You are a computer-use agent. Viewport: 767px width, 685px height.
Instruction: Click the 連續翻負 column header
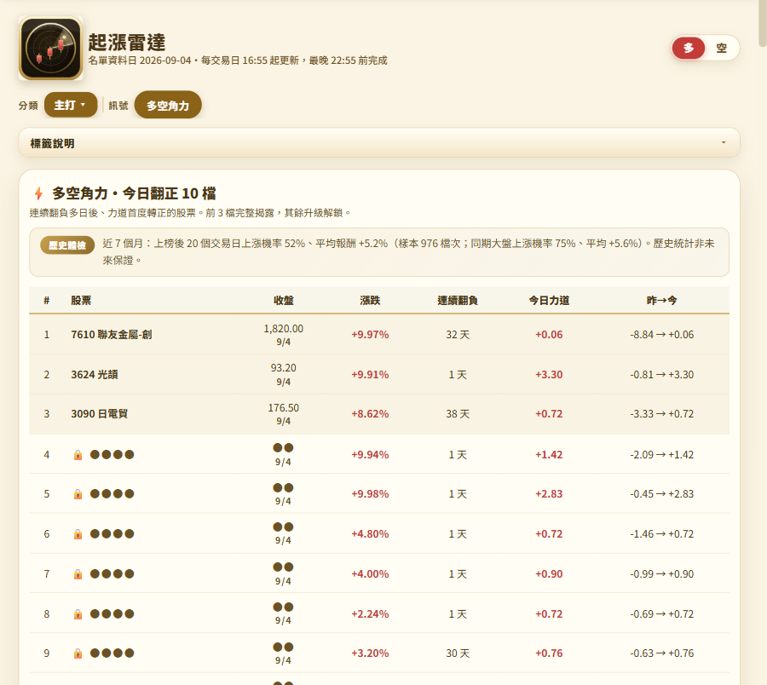pos(458,300)
